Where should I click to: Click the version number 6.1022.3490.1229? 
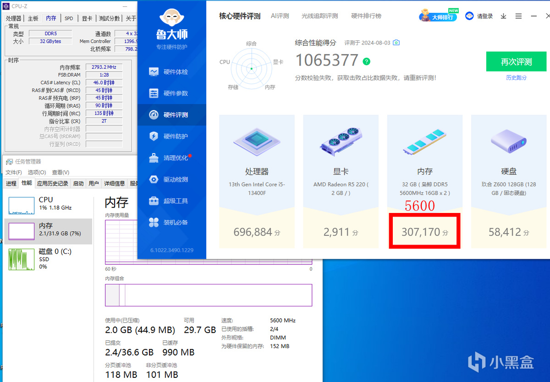[x=172, y=251]
